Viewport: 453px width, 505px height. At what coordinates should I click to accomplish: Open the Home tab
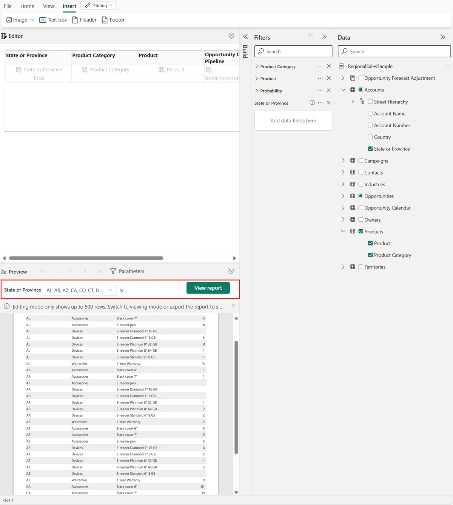click(27, 6)
